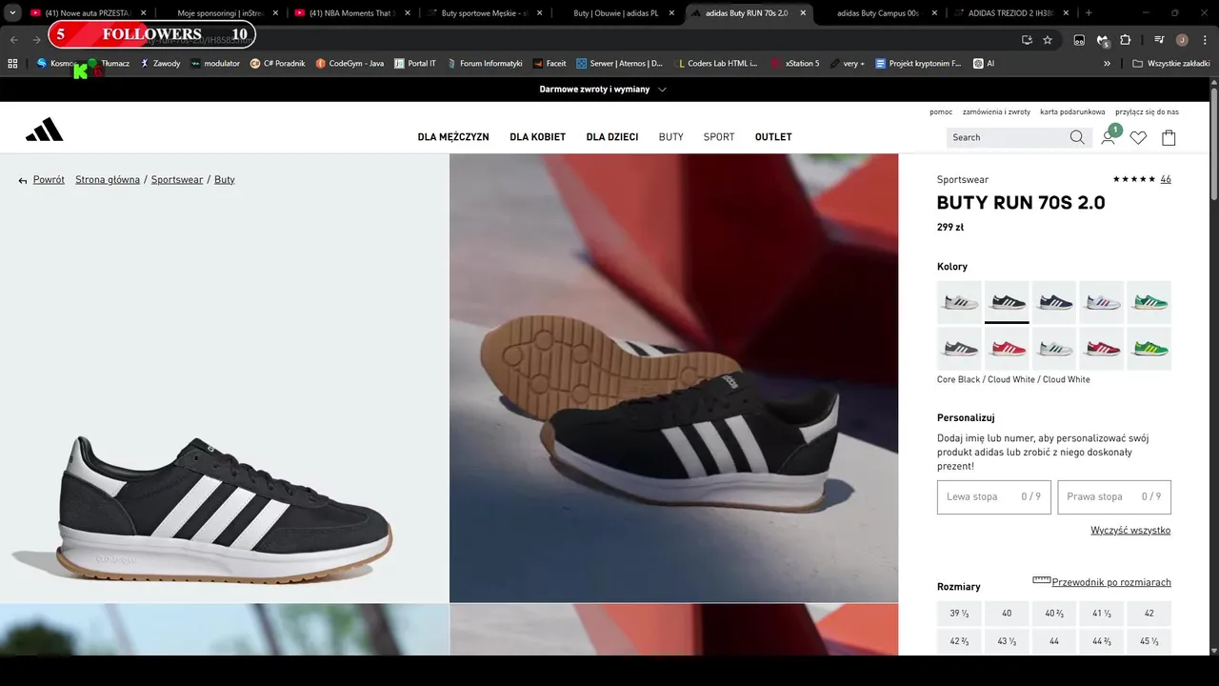Screen dimensions: 1219x686
Task: Choose the grey shoe color variant
Action: [x=959, y=349]
